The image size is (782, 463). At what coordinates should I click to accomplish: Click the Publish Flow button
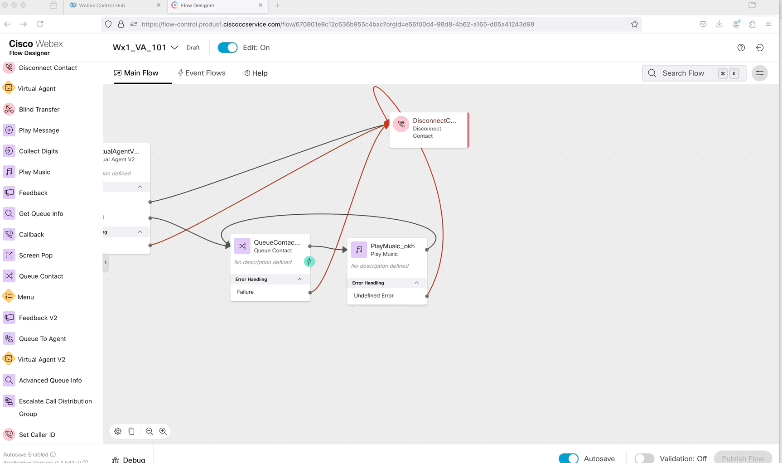[x=743, y=458]
